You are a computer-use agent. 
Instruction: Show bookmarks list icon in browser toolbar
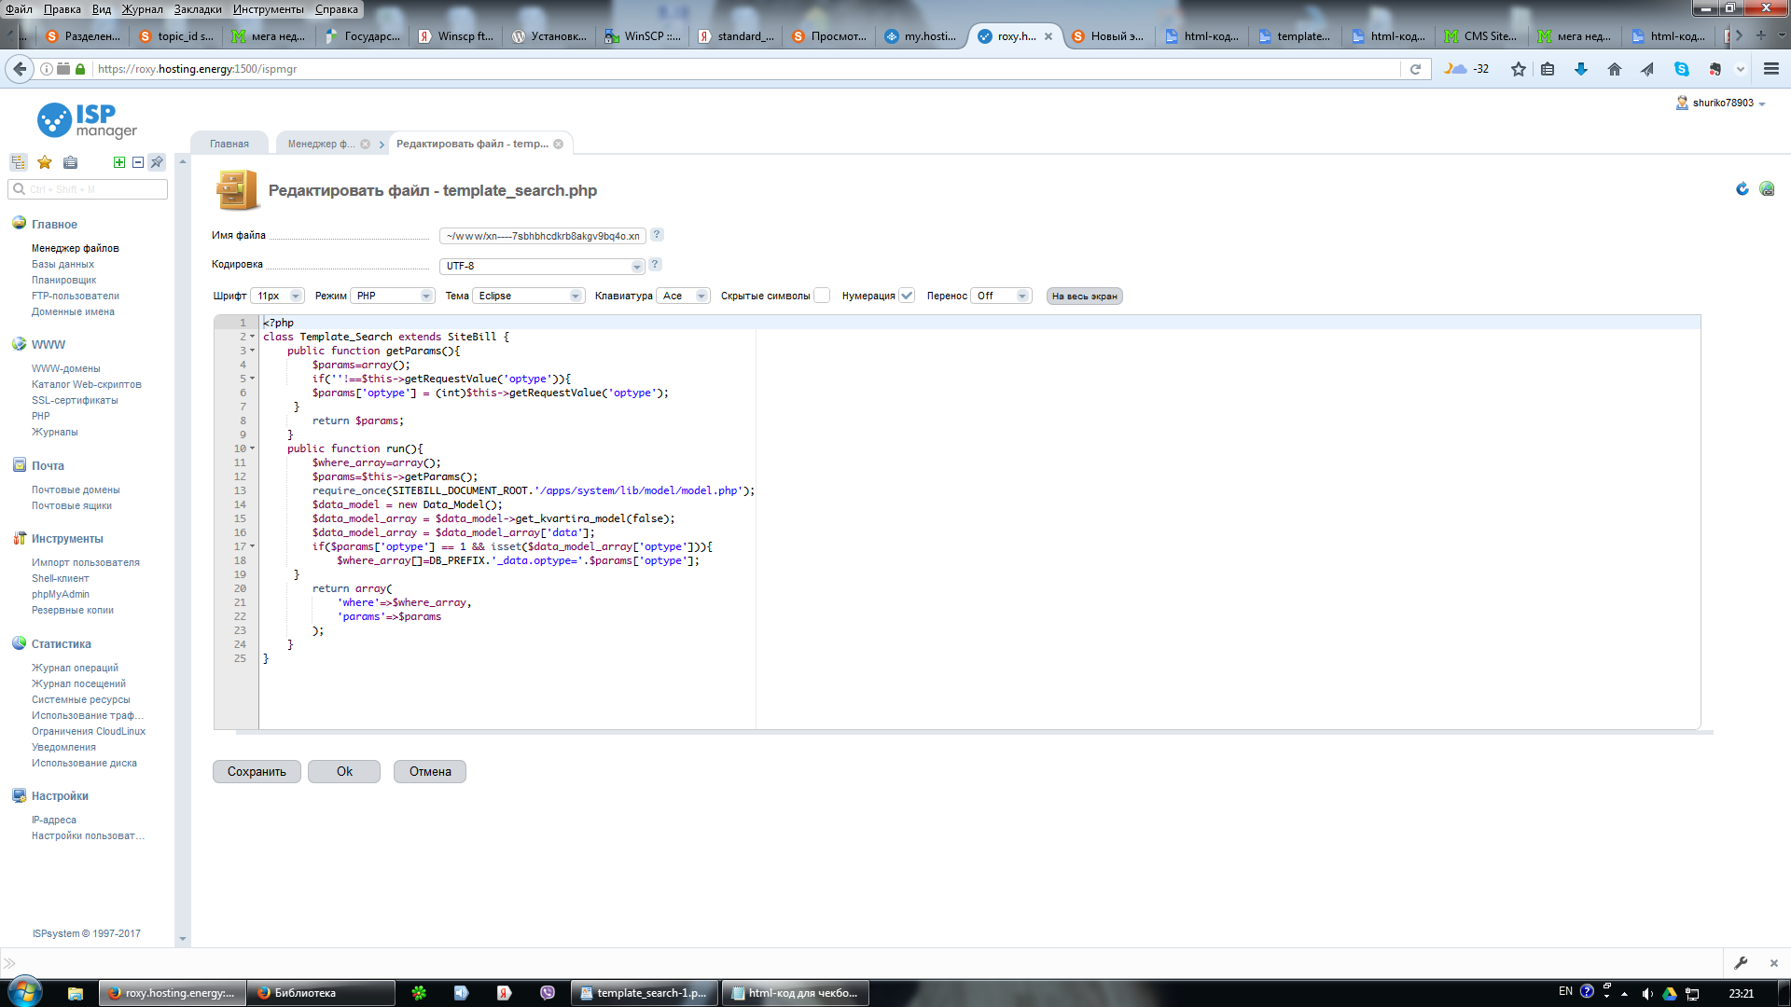click(1548, 69)
